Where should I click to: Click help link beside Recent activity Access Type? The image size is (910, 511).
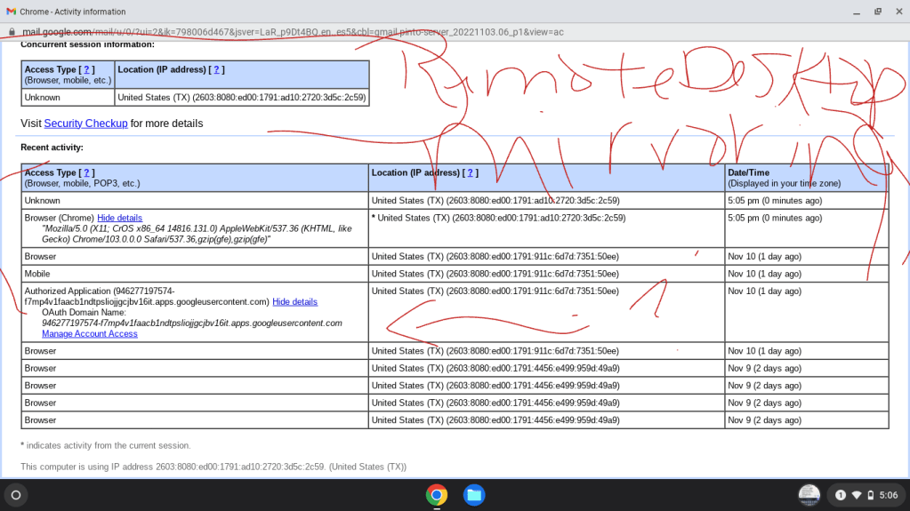(x=87, y=172)
